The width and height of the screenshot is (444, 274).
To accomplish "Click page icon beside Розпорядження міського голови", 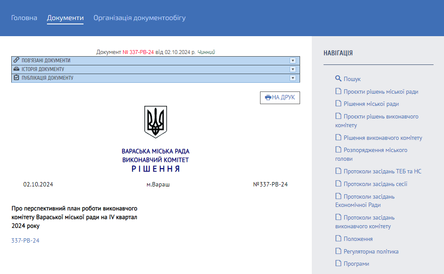I will [x=338, y=149].
